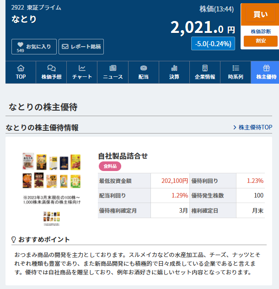Click the 株価(13:44) timestamp label
Screen dimensions: 279x289
pos(216,9)
